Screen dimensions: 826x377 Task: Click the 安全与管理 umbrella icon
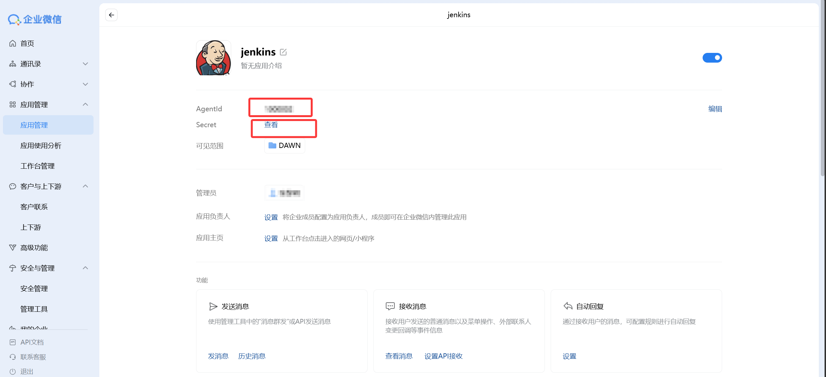13,268
